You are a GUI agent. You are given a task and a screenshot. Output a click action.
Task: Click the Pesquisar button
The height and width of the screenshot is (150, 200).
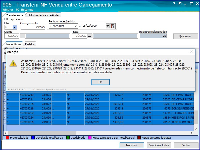pyautogui.click(x=185, y=36)
